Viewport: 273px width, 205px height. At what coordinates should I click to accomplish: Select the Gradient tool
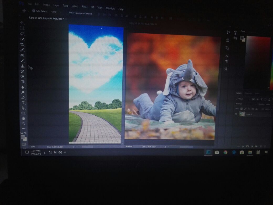coord(23,82)
